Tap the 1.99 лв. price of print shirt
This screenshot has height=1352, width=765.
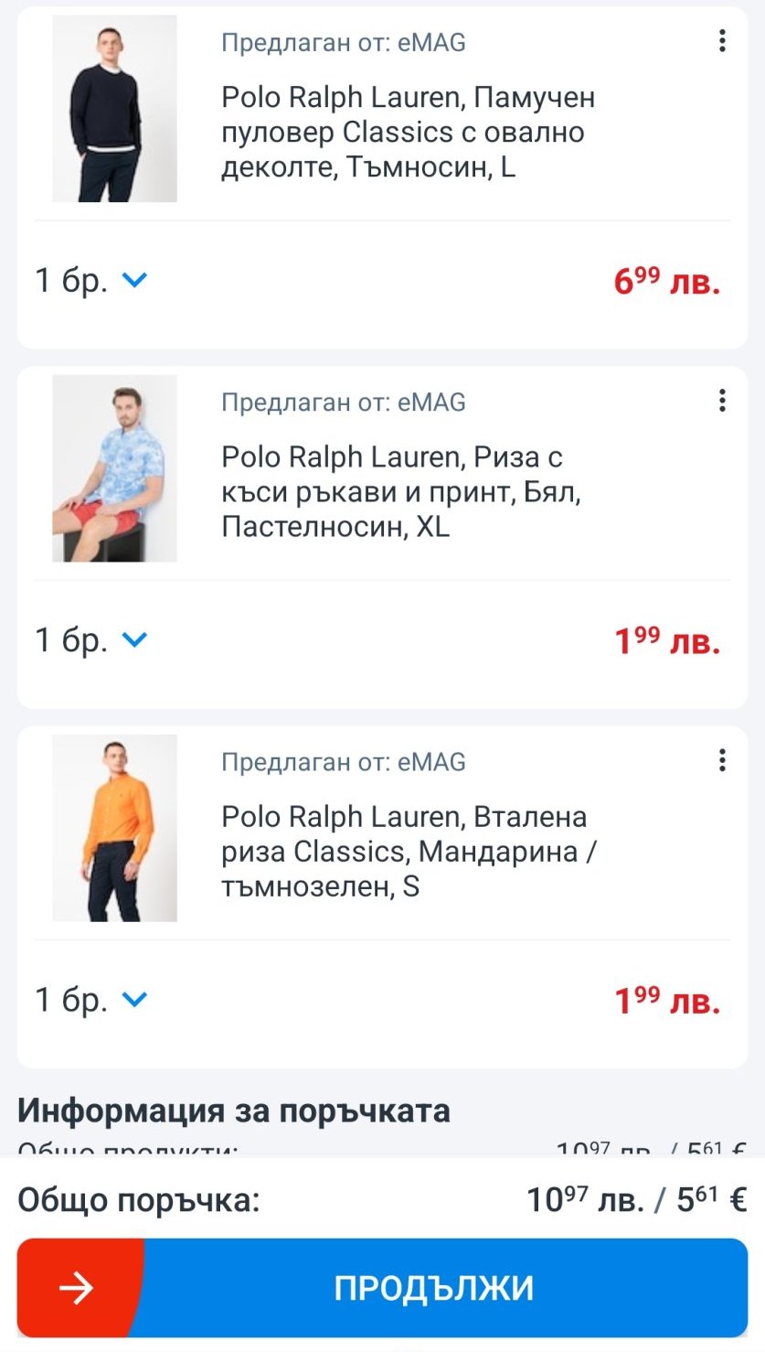(x=667, y=640)
